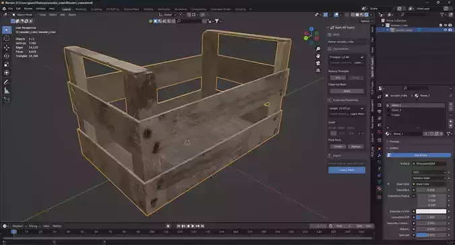Open the Texture properties tab icon
The width and height of the screenshot is (455, 245).
point(379,197)
